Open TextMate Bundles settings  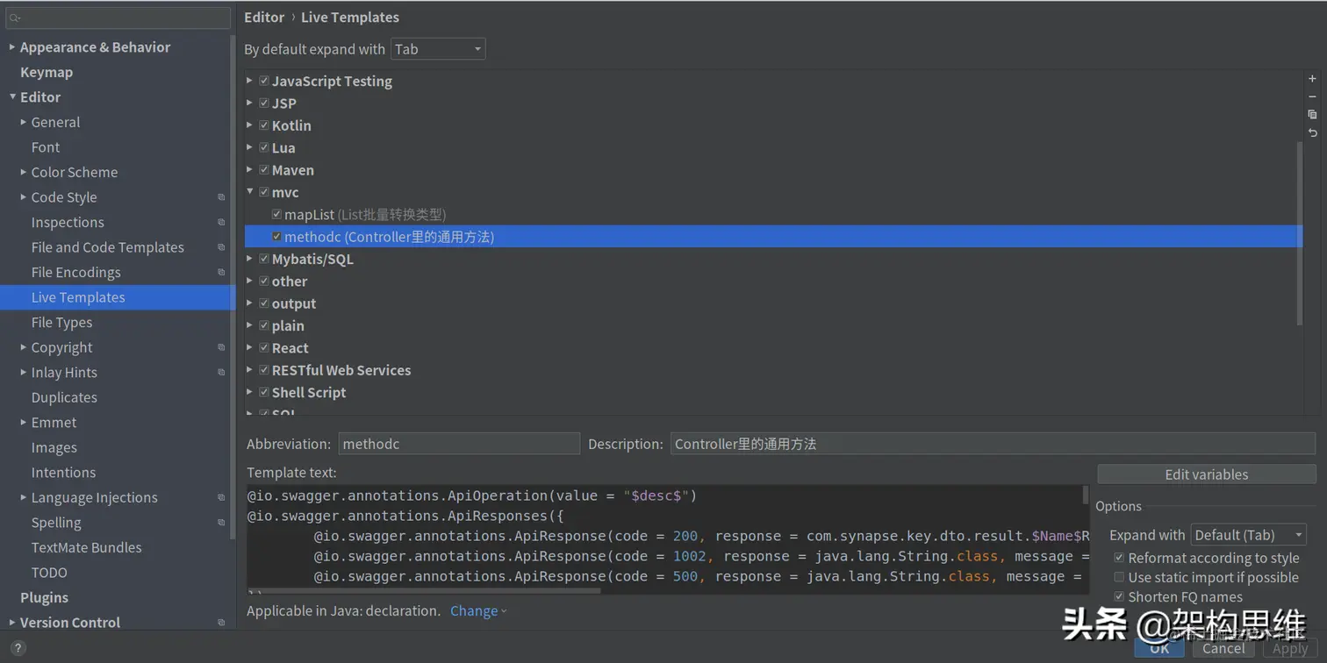86,547
